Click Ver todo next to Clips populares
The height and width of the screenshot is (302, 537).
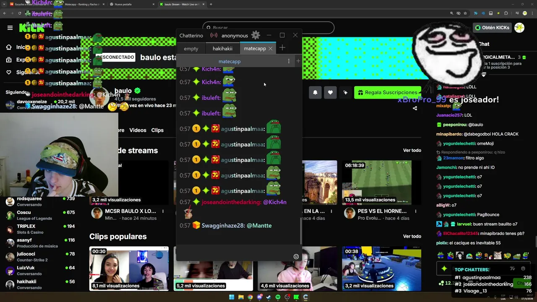point(412,236)
